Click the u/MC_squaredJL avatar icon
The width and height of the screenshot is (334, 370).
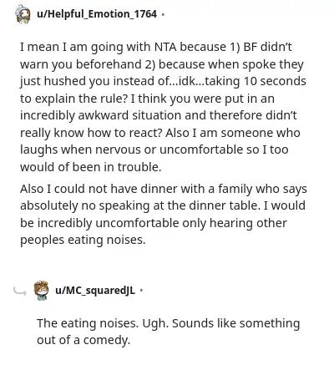click(41, 291)
